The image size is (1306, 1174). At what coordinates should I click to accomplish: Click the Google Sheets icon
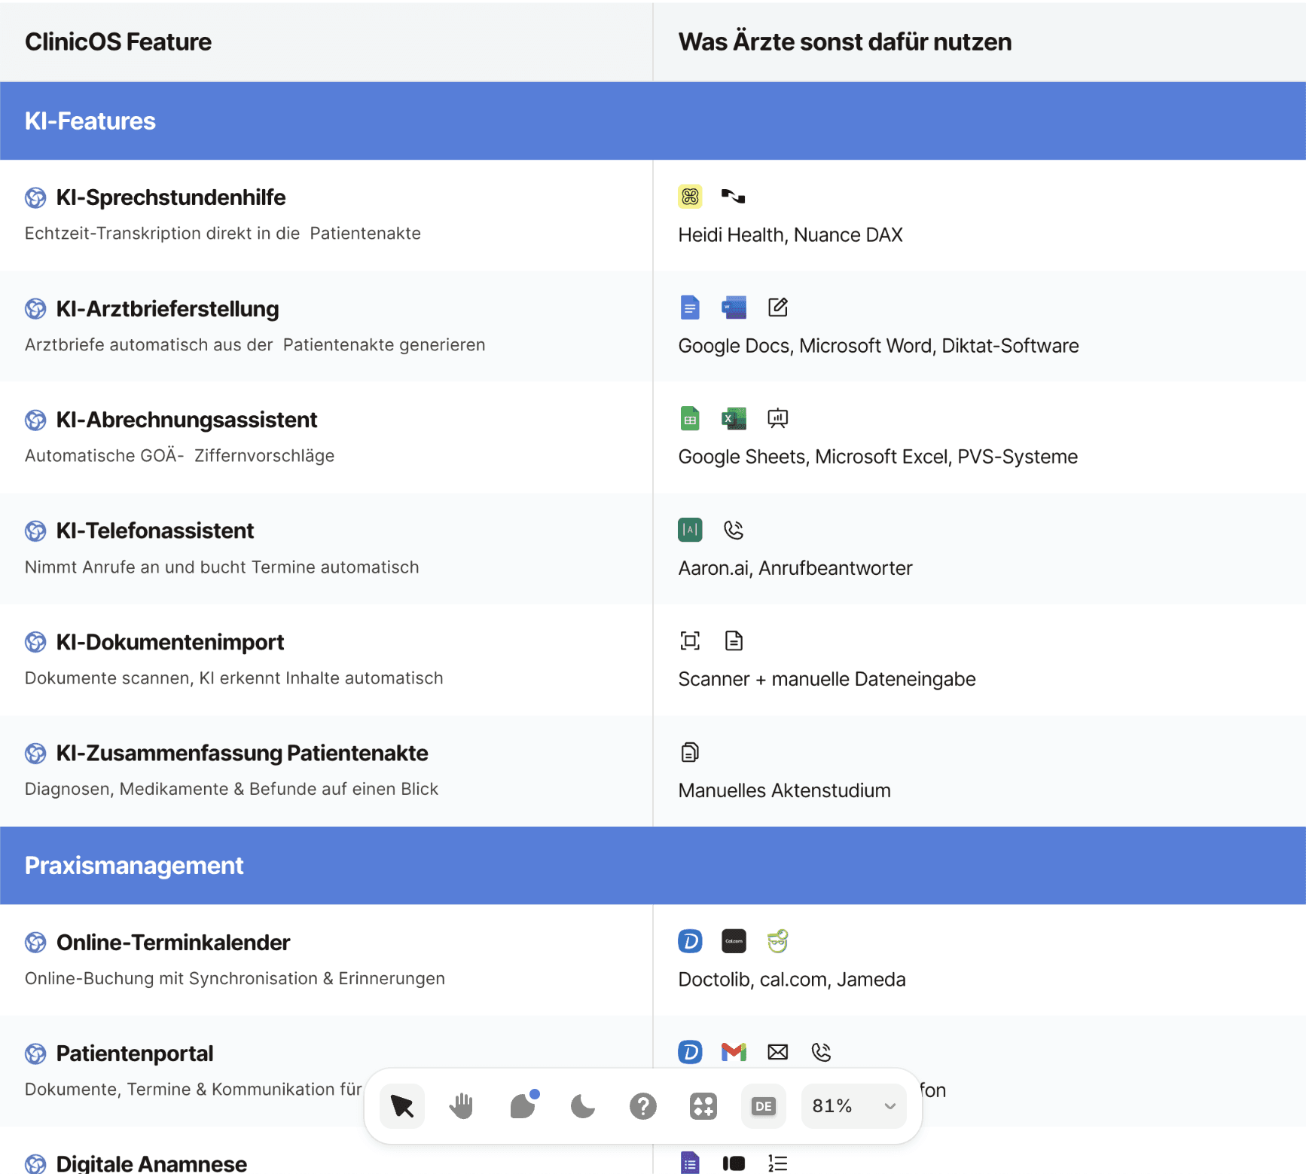(x=690, y=418)
